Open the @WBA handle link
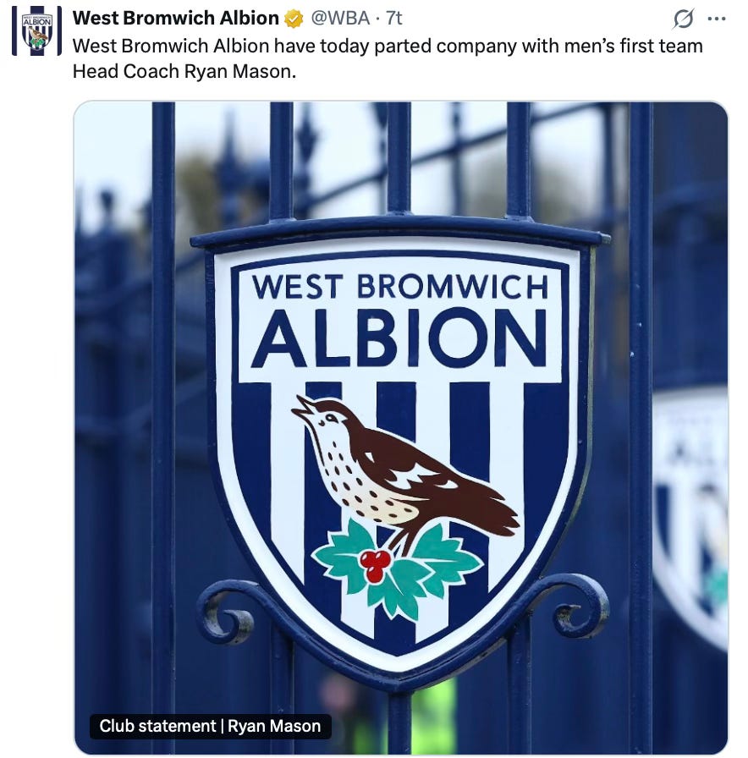 pos(340,19)
